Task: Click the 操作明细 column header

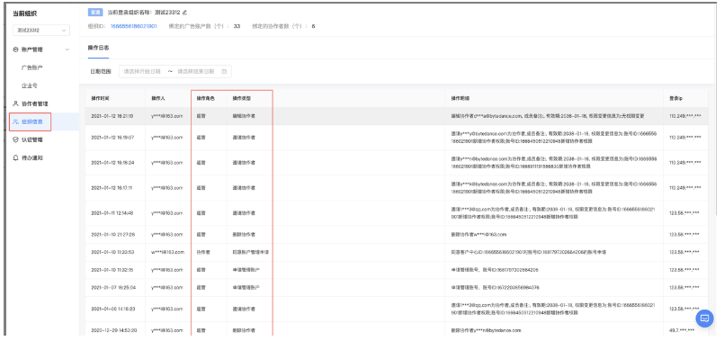Action: point(460,98)
